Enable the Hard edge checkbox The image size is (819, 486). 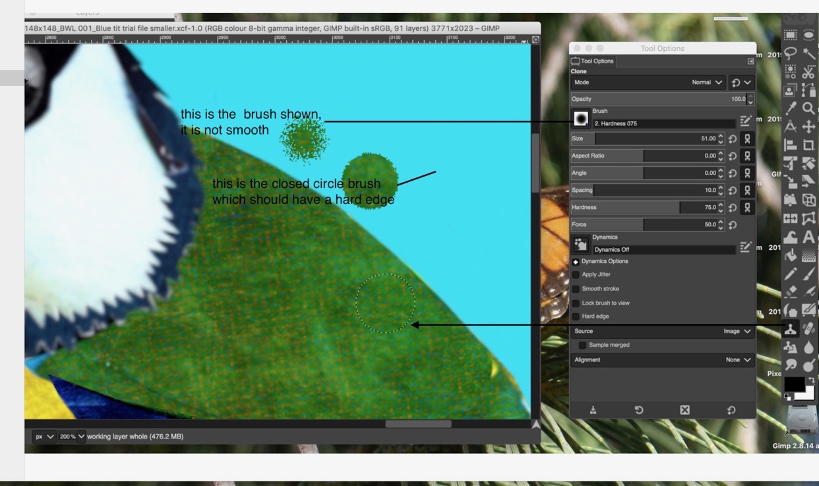click(x=576, y=317)
